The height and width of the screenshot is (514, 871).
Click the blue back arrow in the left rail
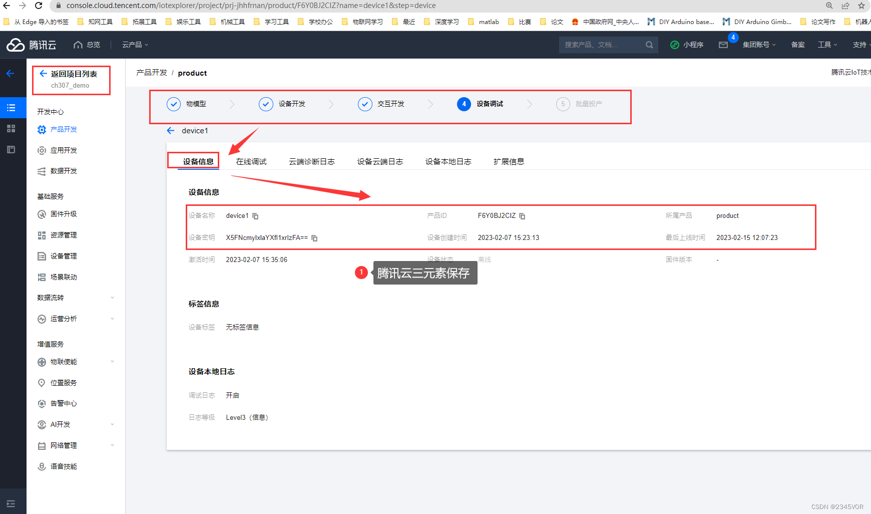pos(10,74)
